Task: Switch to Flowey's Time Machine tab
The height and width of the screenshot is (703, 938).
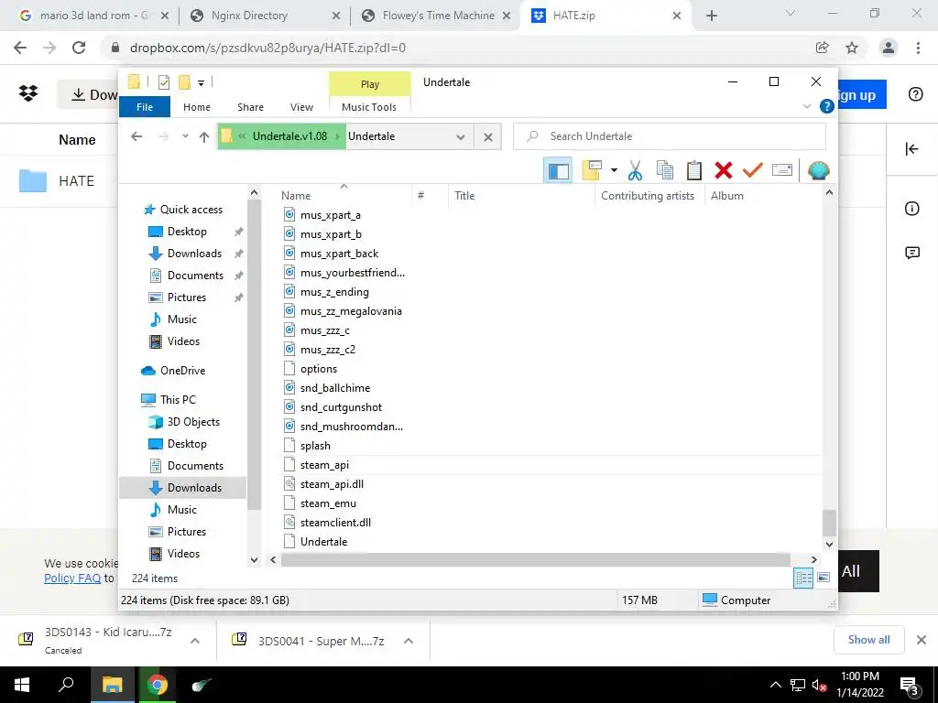Action: (438, 16)
